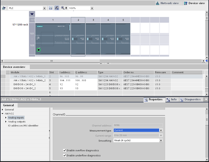Expand rack slots with the down-arrow above slot 103
This screenshot has height=162, width=209.
tap(32, 14)
